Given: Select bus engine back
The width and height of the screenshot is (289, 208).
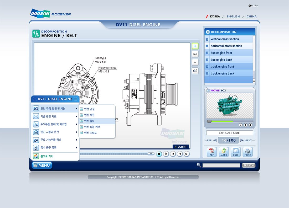Looking at the screenshot, I should (229, 60).
